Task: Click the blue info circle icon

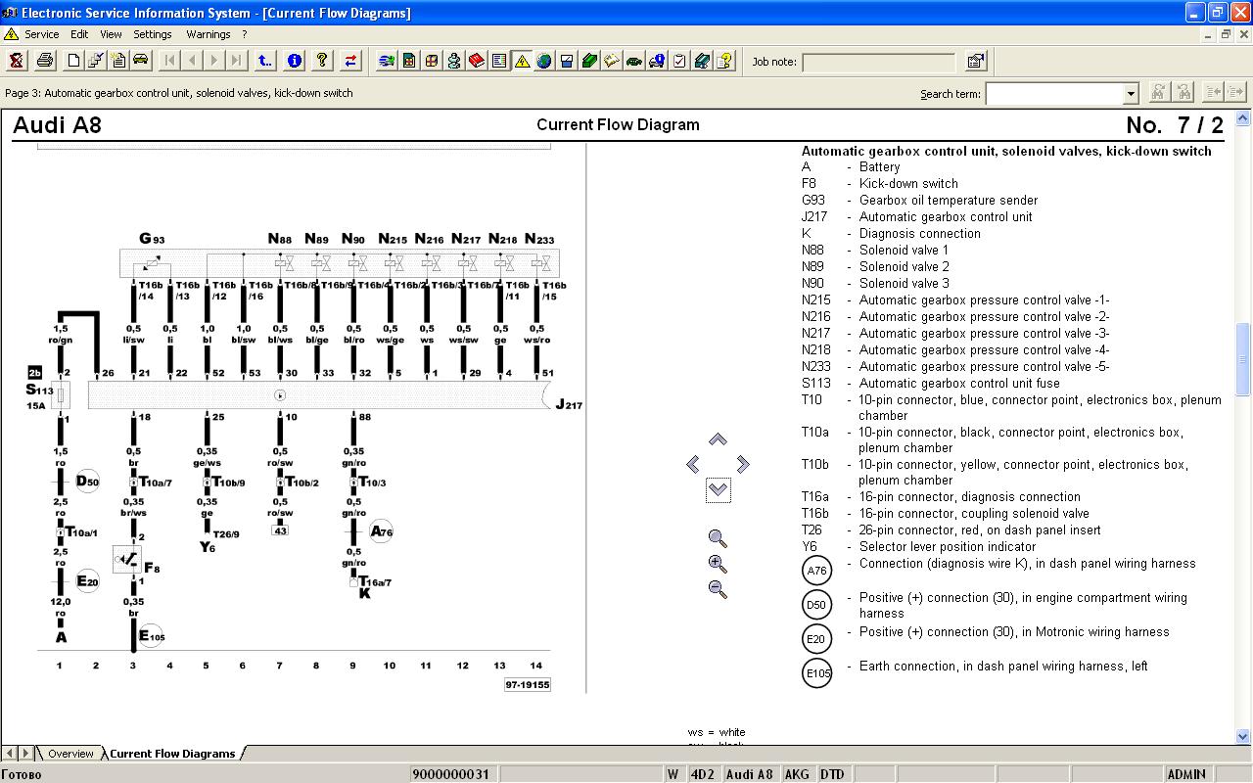Action: pos(294,61)
